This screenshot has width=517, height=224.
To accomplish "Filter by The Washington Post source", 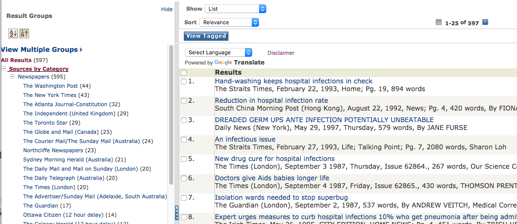I will click(50, 86).
